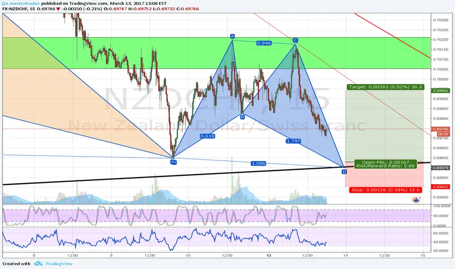The width and height of the screenshot is (455, 269).
Task: Select the C point label of the pattern
Action: [295, 40]
